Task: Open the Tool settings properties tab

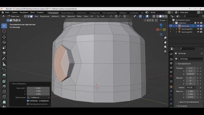Action: tap(171, 54)
